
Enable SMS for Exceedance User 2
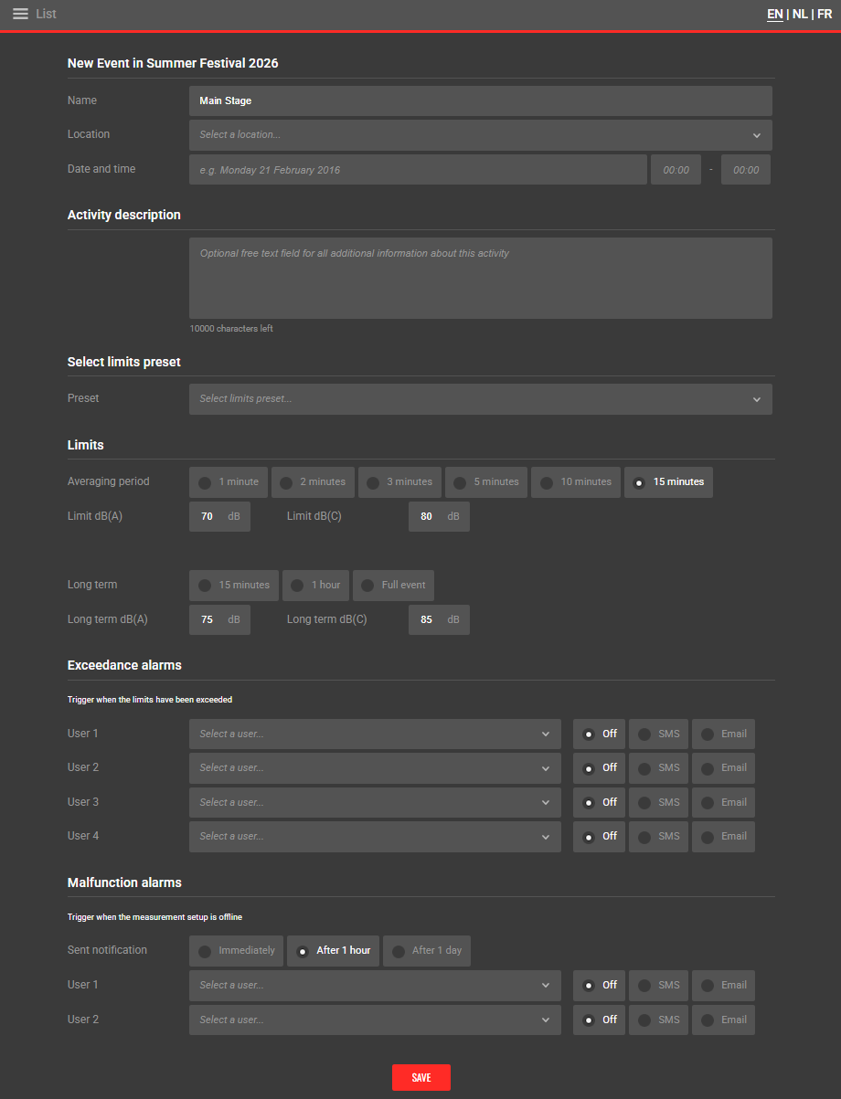pos(659,768)
